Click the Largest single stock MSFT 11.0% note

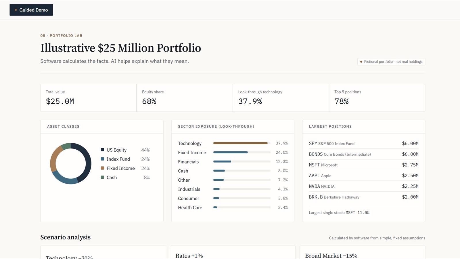click(339, 213)
